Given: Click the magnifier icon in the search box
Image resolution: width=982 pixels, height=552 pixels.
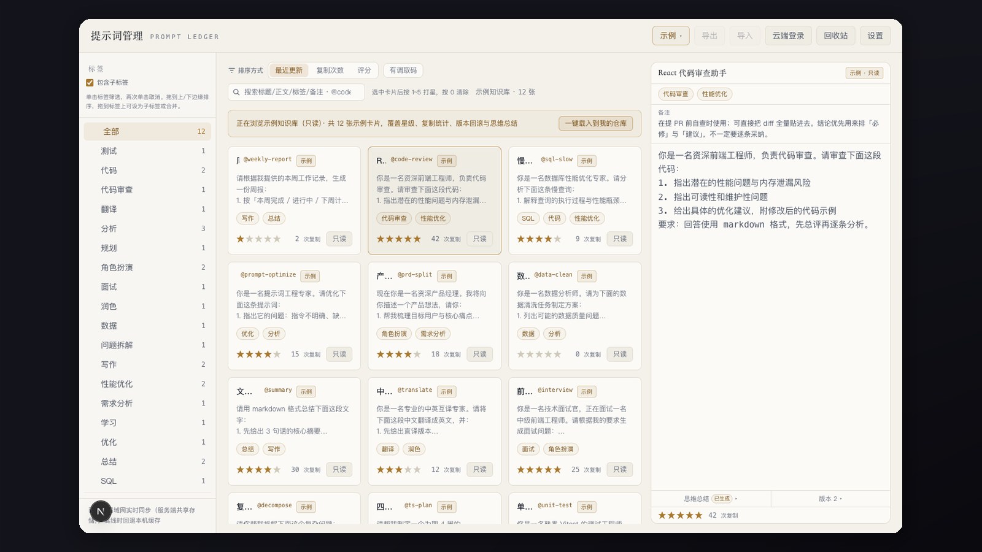Looking at the screenshot, I should (236, 92).
